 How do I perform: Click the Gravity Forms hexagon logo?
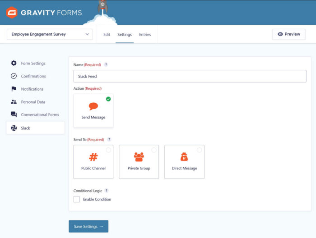click(x=12, y=13)
